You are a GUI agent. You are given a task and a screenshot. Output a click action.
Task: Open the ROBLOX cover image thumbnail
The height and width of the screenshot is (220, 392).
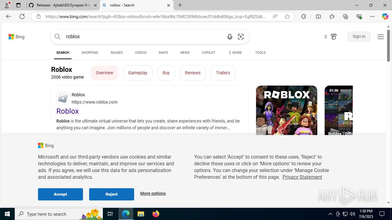click(x=287, y=110)
